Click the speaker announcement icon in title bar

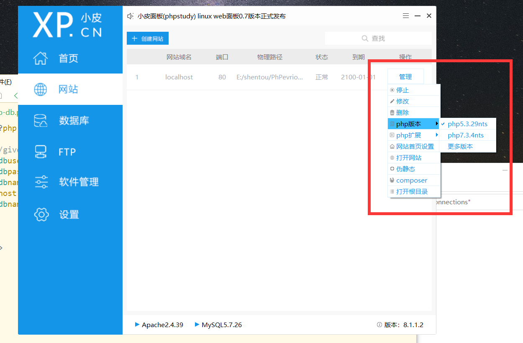[130, 16]
